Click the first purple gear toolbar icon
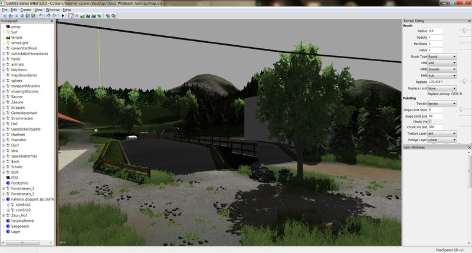Screen dimensions: 472x253 pyautogui.click(x=107, y=16)
